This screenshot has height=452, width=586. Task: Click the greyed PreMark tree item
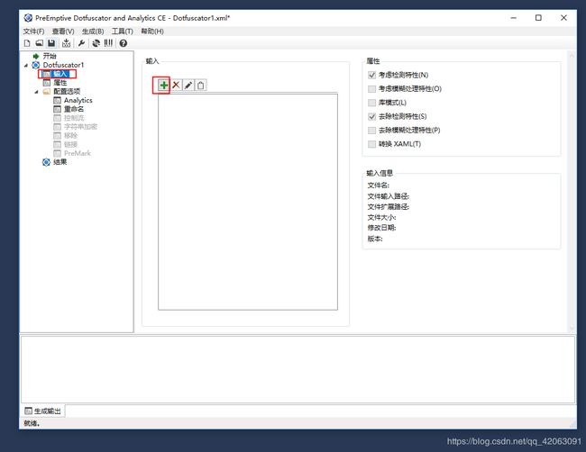(78, 153)
